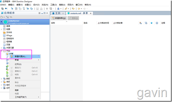Screen dimensions: 172x102
Task: Collapse the 代码 tree node
Action: (1, 51)
